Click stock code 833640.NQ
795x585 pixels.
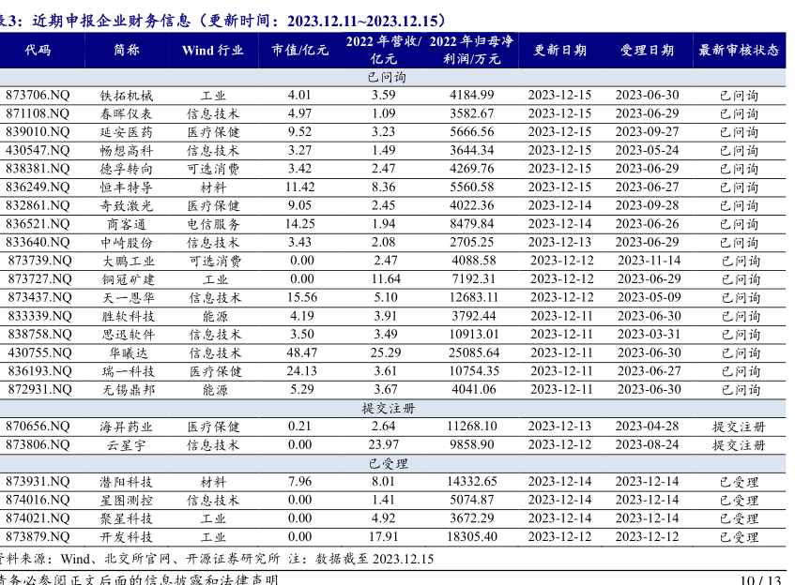tap(38, 242)
